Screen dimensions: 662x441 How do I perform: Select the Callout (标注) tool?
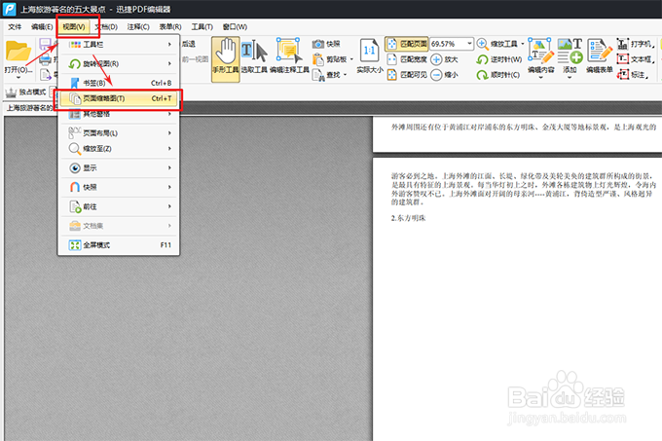pos(633,75)
